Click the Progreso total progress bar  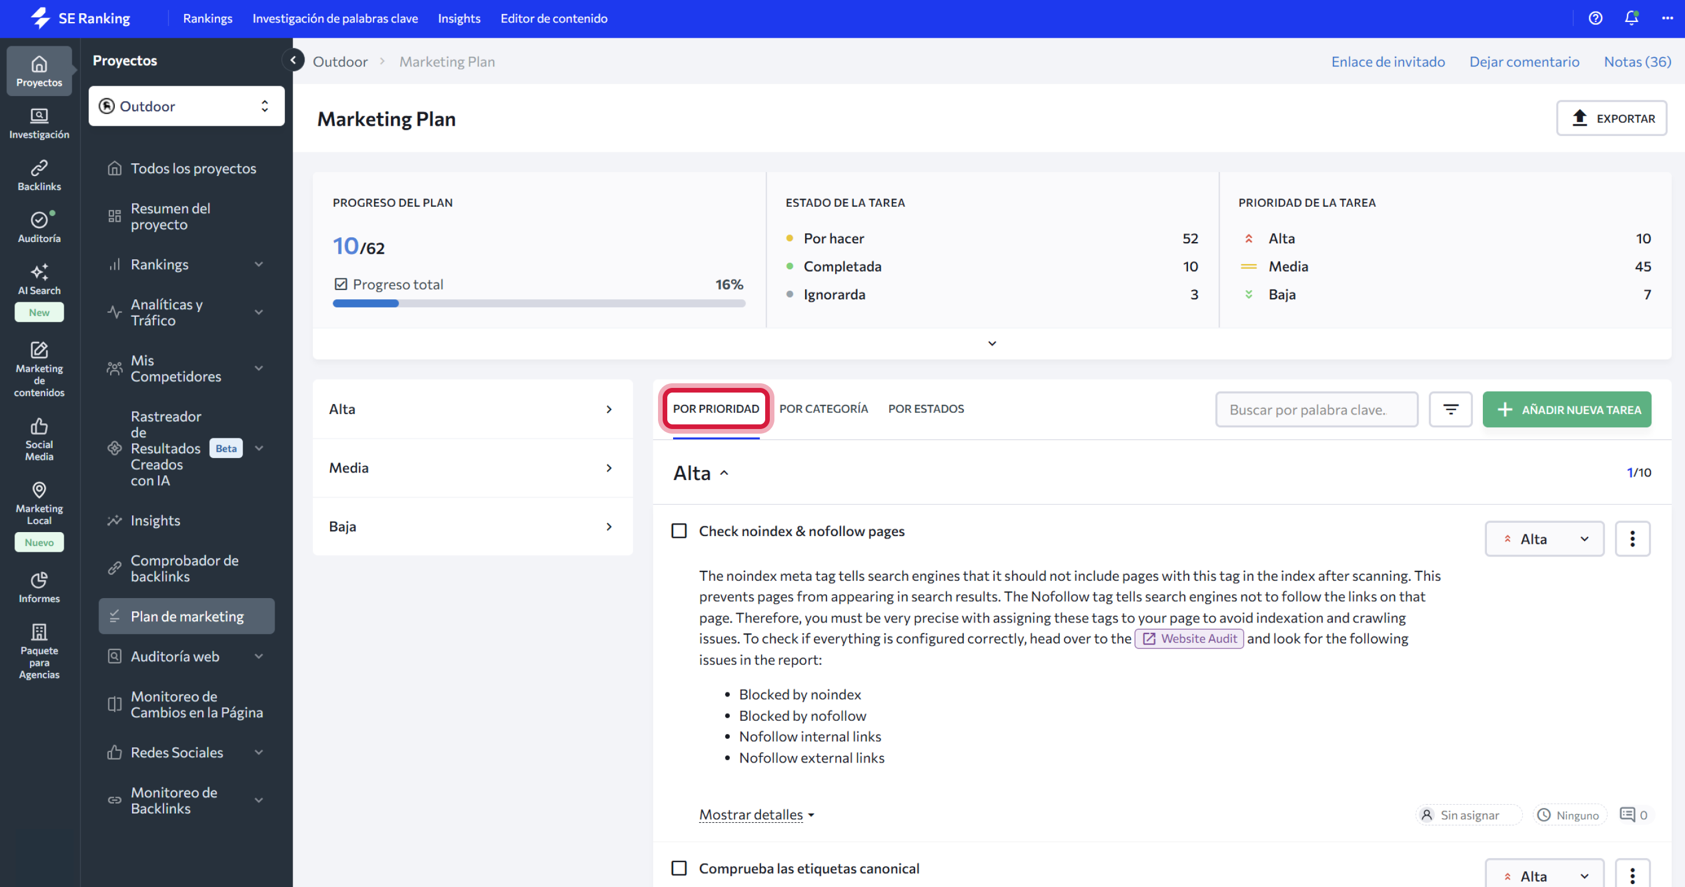(539, 303)
